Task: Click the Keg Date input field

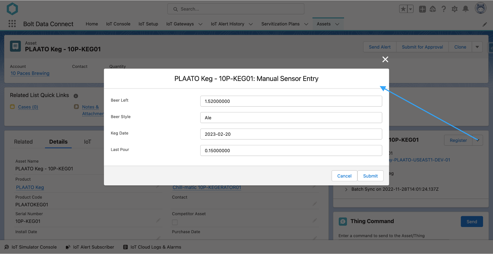Action: click(x=291, y=134)
